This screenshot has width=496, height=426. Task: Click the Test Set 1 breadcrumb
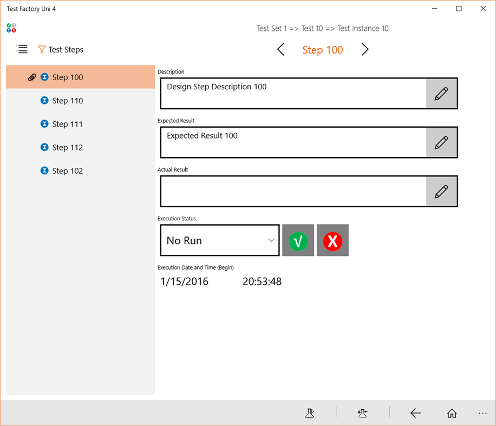click(272, 28)
